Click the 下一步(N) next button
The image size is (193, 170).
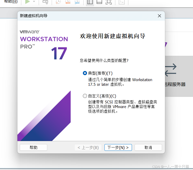pyautogui.click(x=118, y=147)
